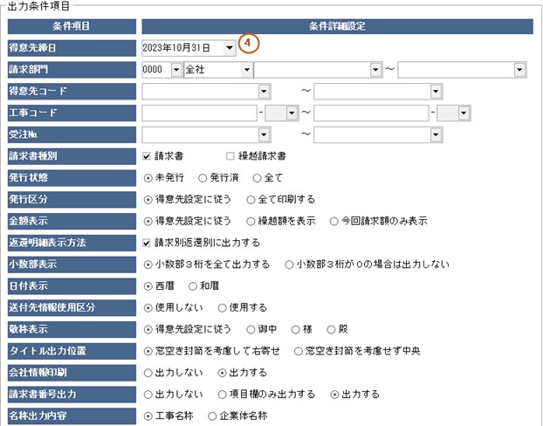The image size is (543, 426).
Task: Expand the 得意先コード start dropdown
Action: (262, 91)
